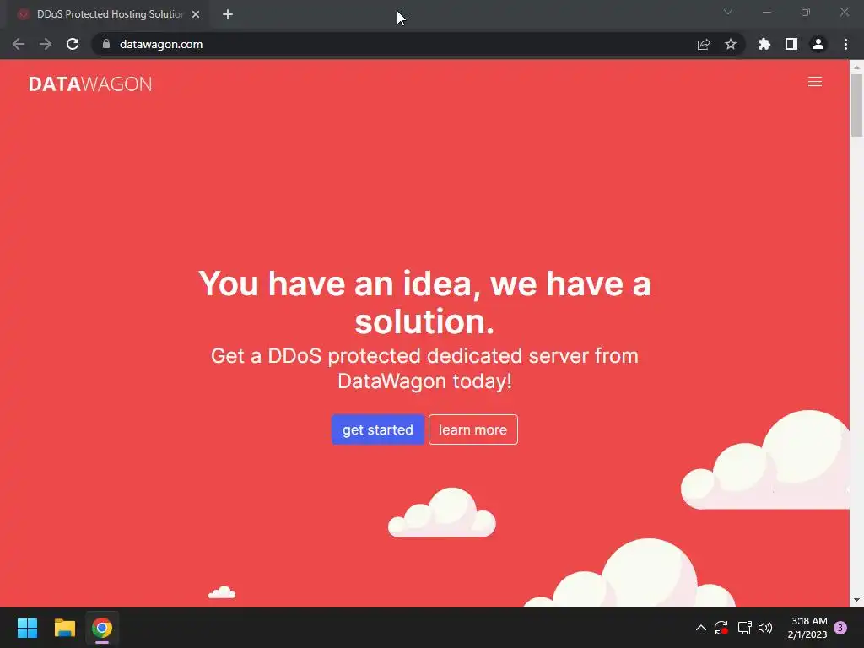Viewport: 864px width, 648px height.
Task: Click the learn more button
Action: pyautogui.click(x=472, y=429)
